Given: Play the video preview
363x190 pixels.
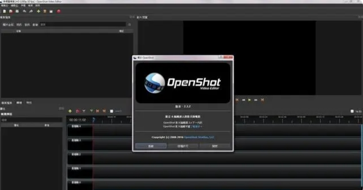Looking at the screenshot, I should coord(250,100).
